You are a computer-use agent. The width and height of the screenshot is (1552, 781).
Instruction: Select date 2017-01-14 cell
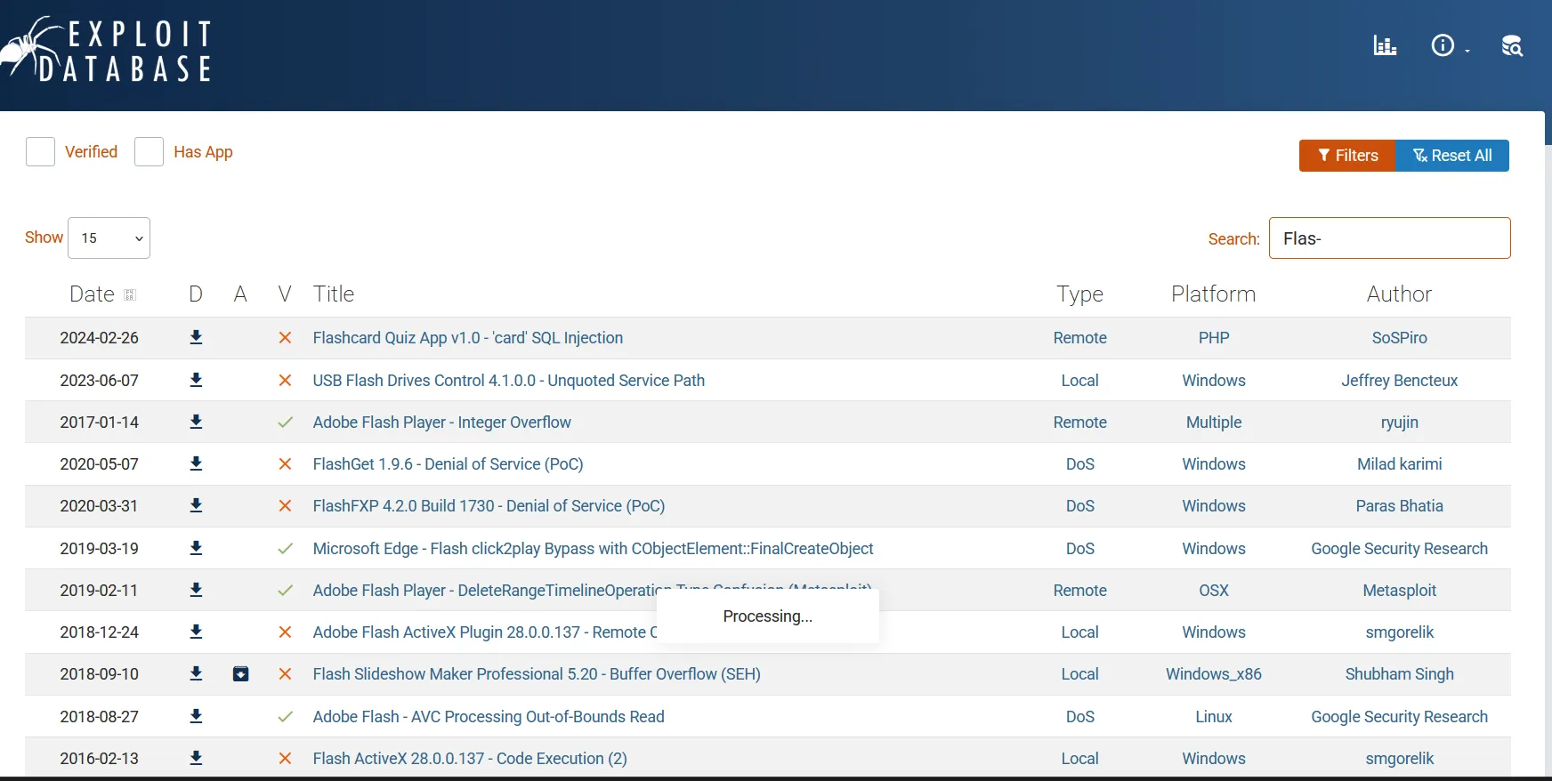(100, 423)
